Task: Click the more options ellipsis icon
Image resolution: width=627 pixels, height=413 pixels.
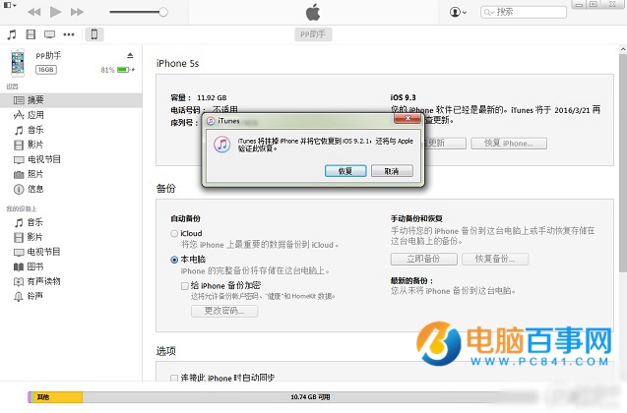Action: [x=69, y=34]
